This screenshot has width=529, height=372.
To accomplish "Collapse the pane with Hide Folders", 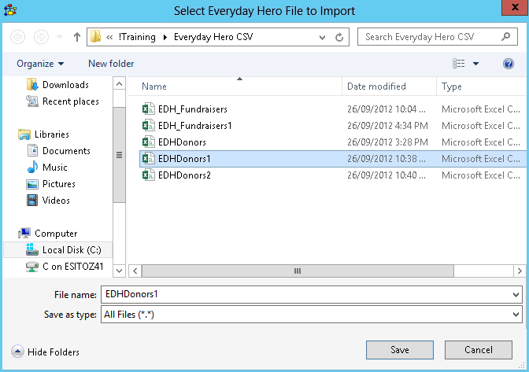I will click(45, 352).
